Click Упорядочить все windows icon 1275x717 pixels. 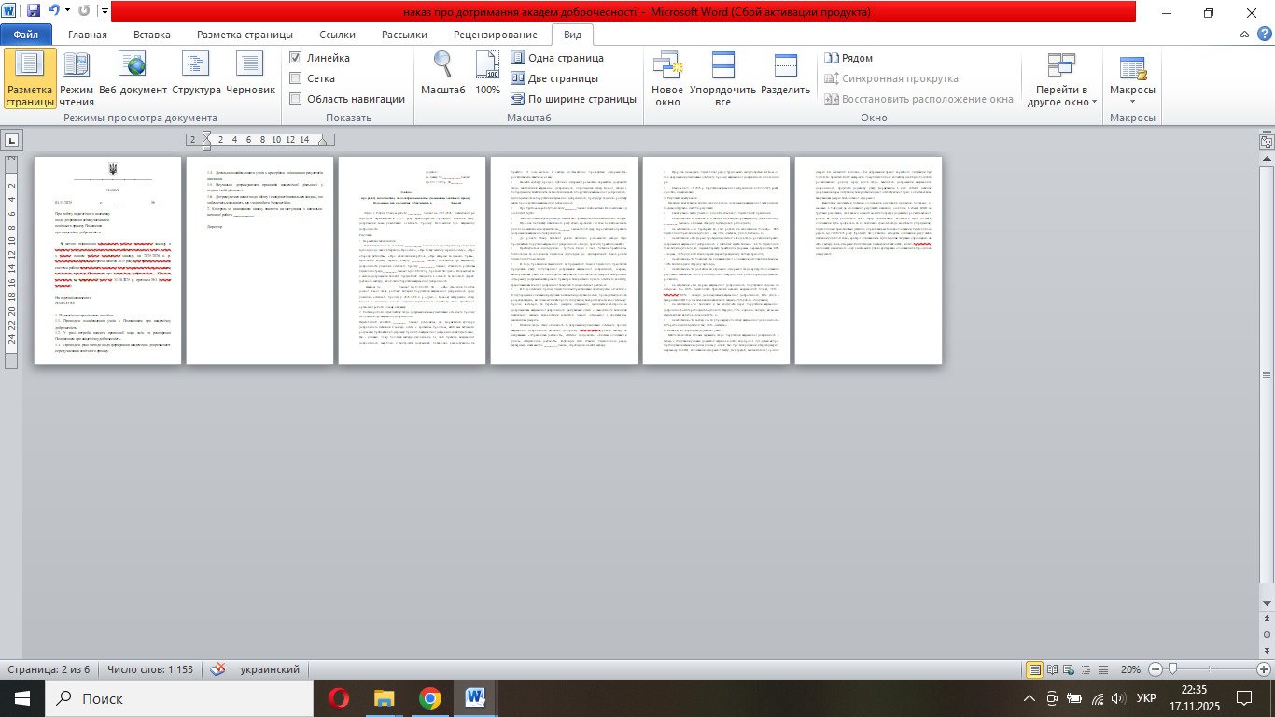(x=722, y=78)
